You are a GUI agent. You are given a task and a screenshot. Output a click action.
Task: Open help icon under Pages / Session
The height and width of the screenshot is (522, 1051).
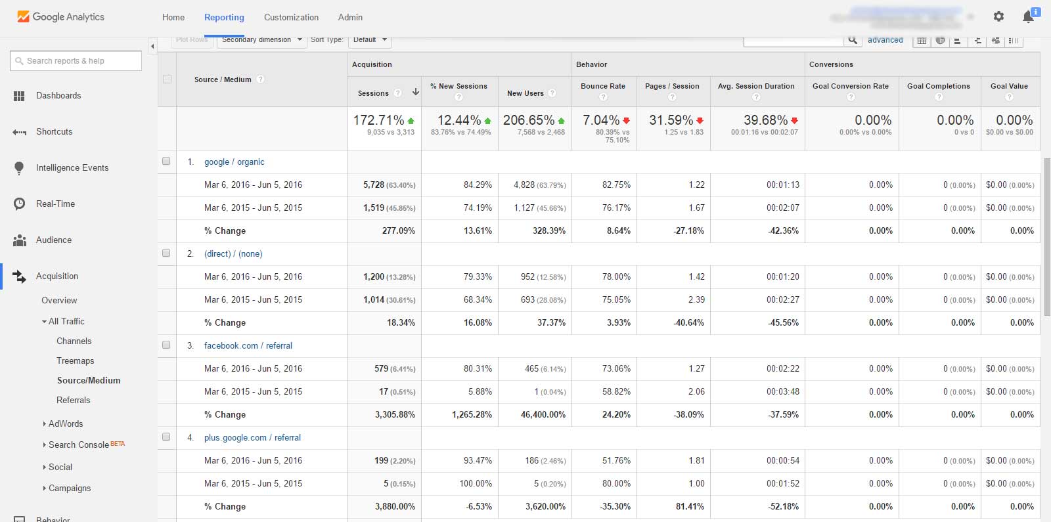(672, 97)
